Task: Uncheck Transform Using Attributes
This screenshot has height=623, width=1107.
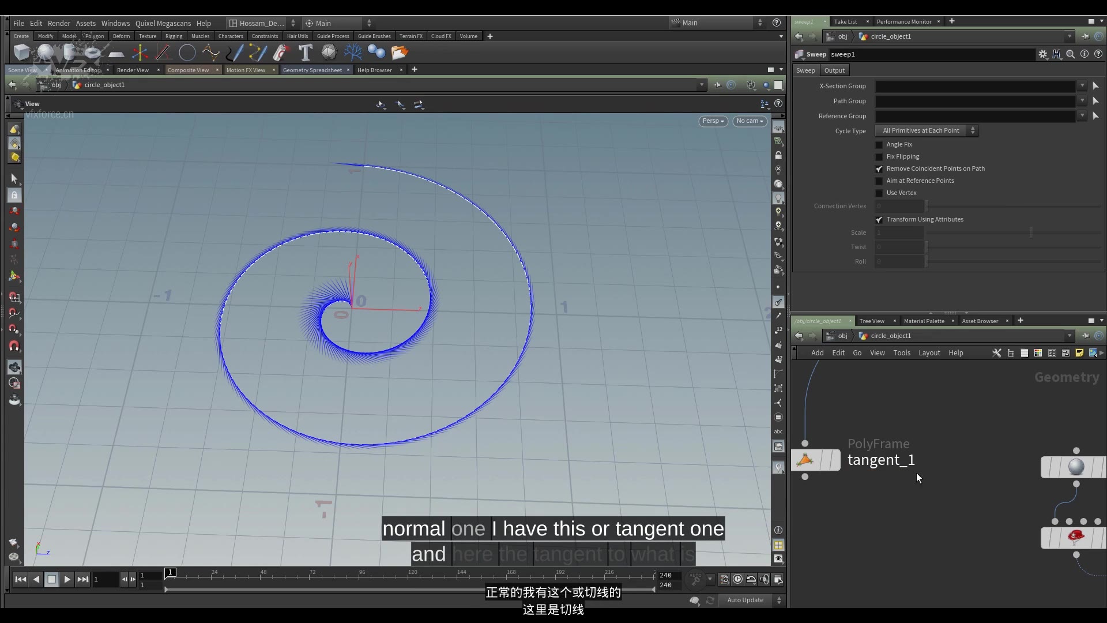Action: point(879,220)
